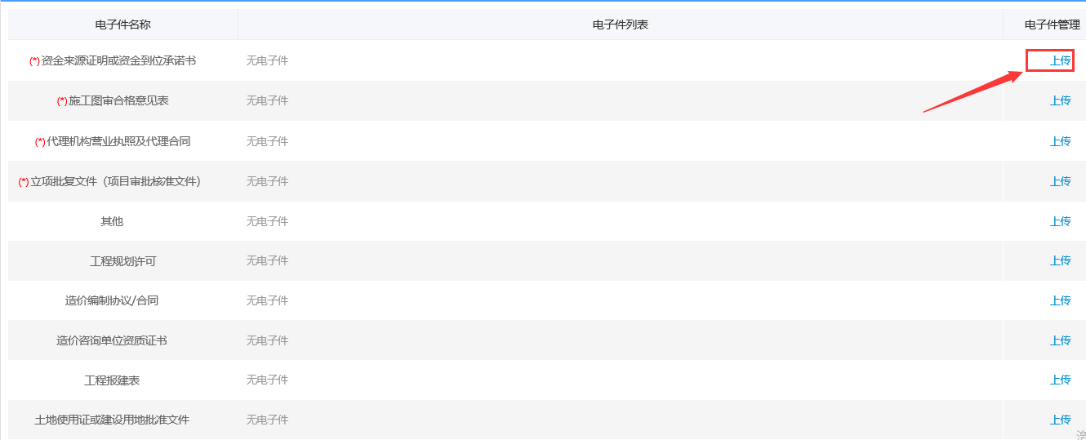Click 上传 link in 其他 row
Image resolution: width=1086 pixels, height=440 pixels.
[1060, 221]
